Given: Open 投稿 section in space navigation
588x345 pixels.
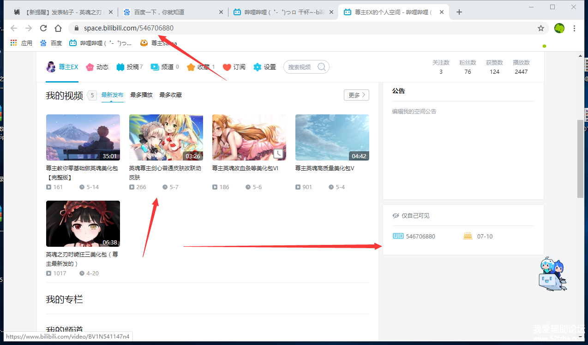Looking at the screenshot, I should pos(129,67).
